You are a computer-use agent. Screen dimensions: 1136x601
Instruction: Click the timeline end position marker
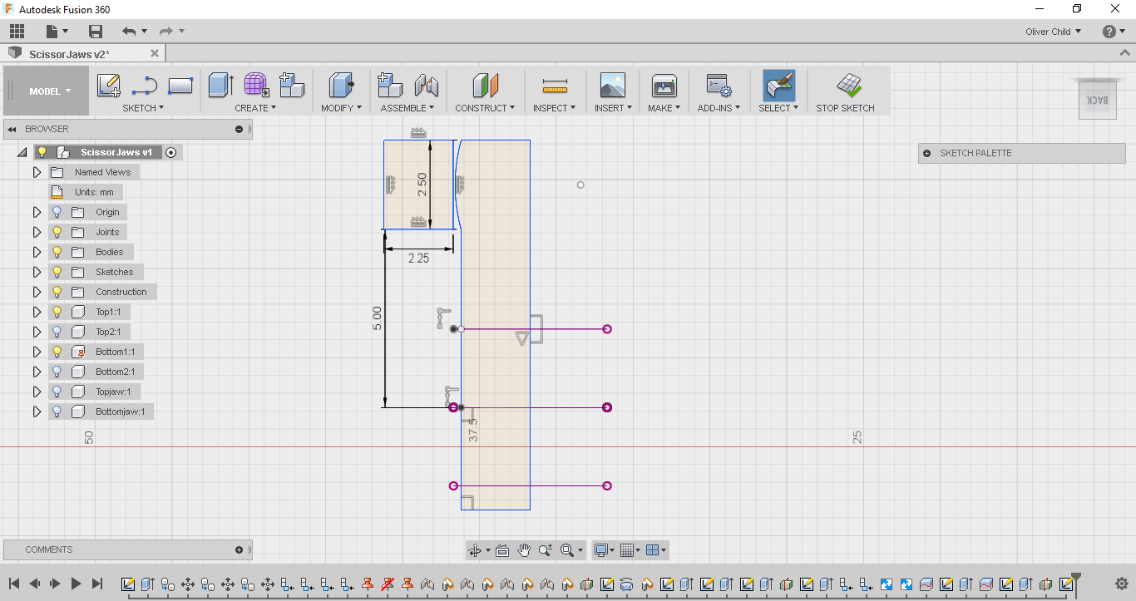(1076, 578)
